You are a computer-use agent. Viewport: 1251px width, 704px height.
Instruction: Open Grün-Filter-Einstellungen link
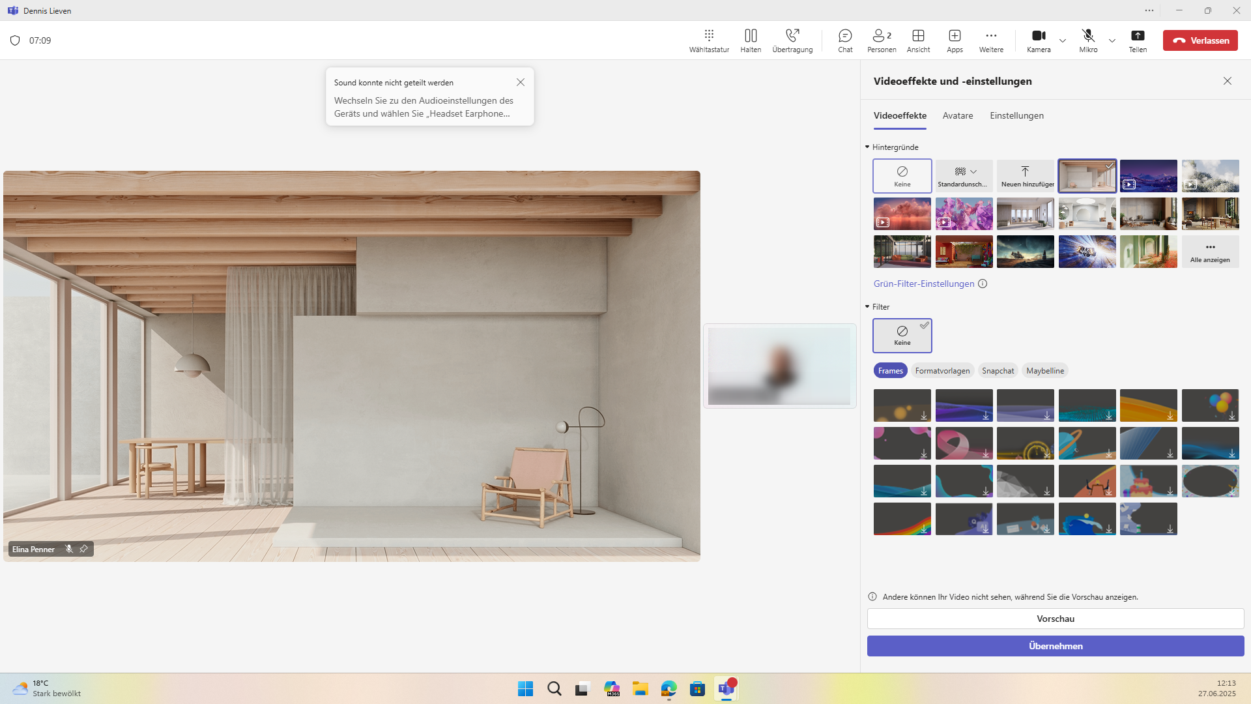click(x=924, y=284)
